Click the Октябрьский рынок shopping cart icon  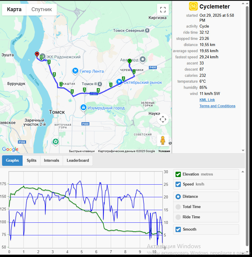[119, 82]
